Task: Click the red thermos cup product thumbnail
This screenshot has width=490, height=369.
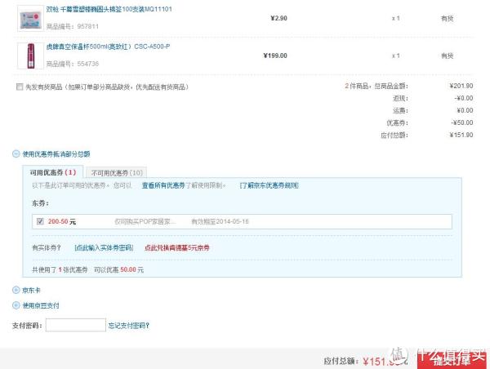Action: 30,56
